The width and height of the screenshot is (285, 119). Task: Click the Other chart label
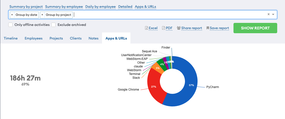click(x=141, y=63)
